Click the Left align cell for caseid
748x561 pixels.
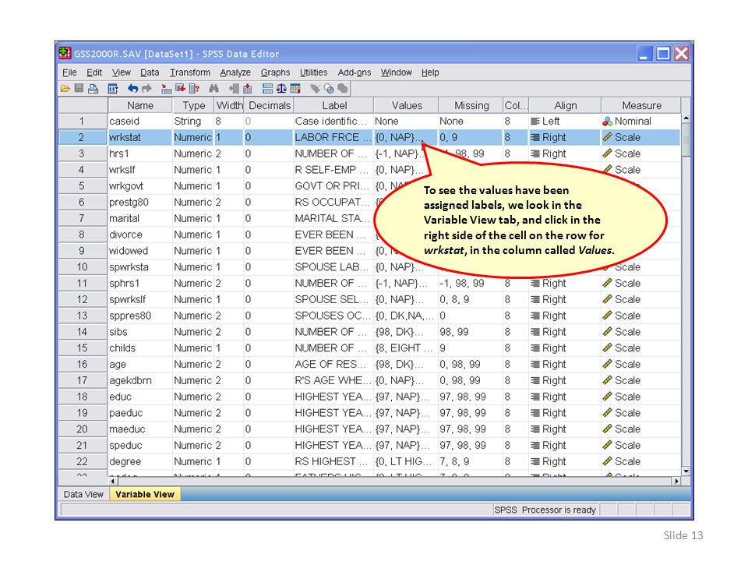click(x=565, y=122)
